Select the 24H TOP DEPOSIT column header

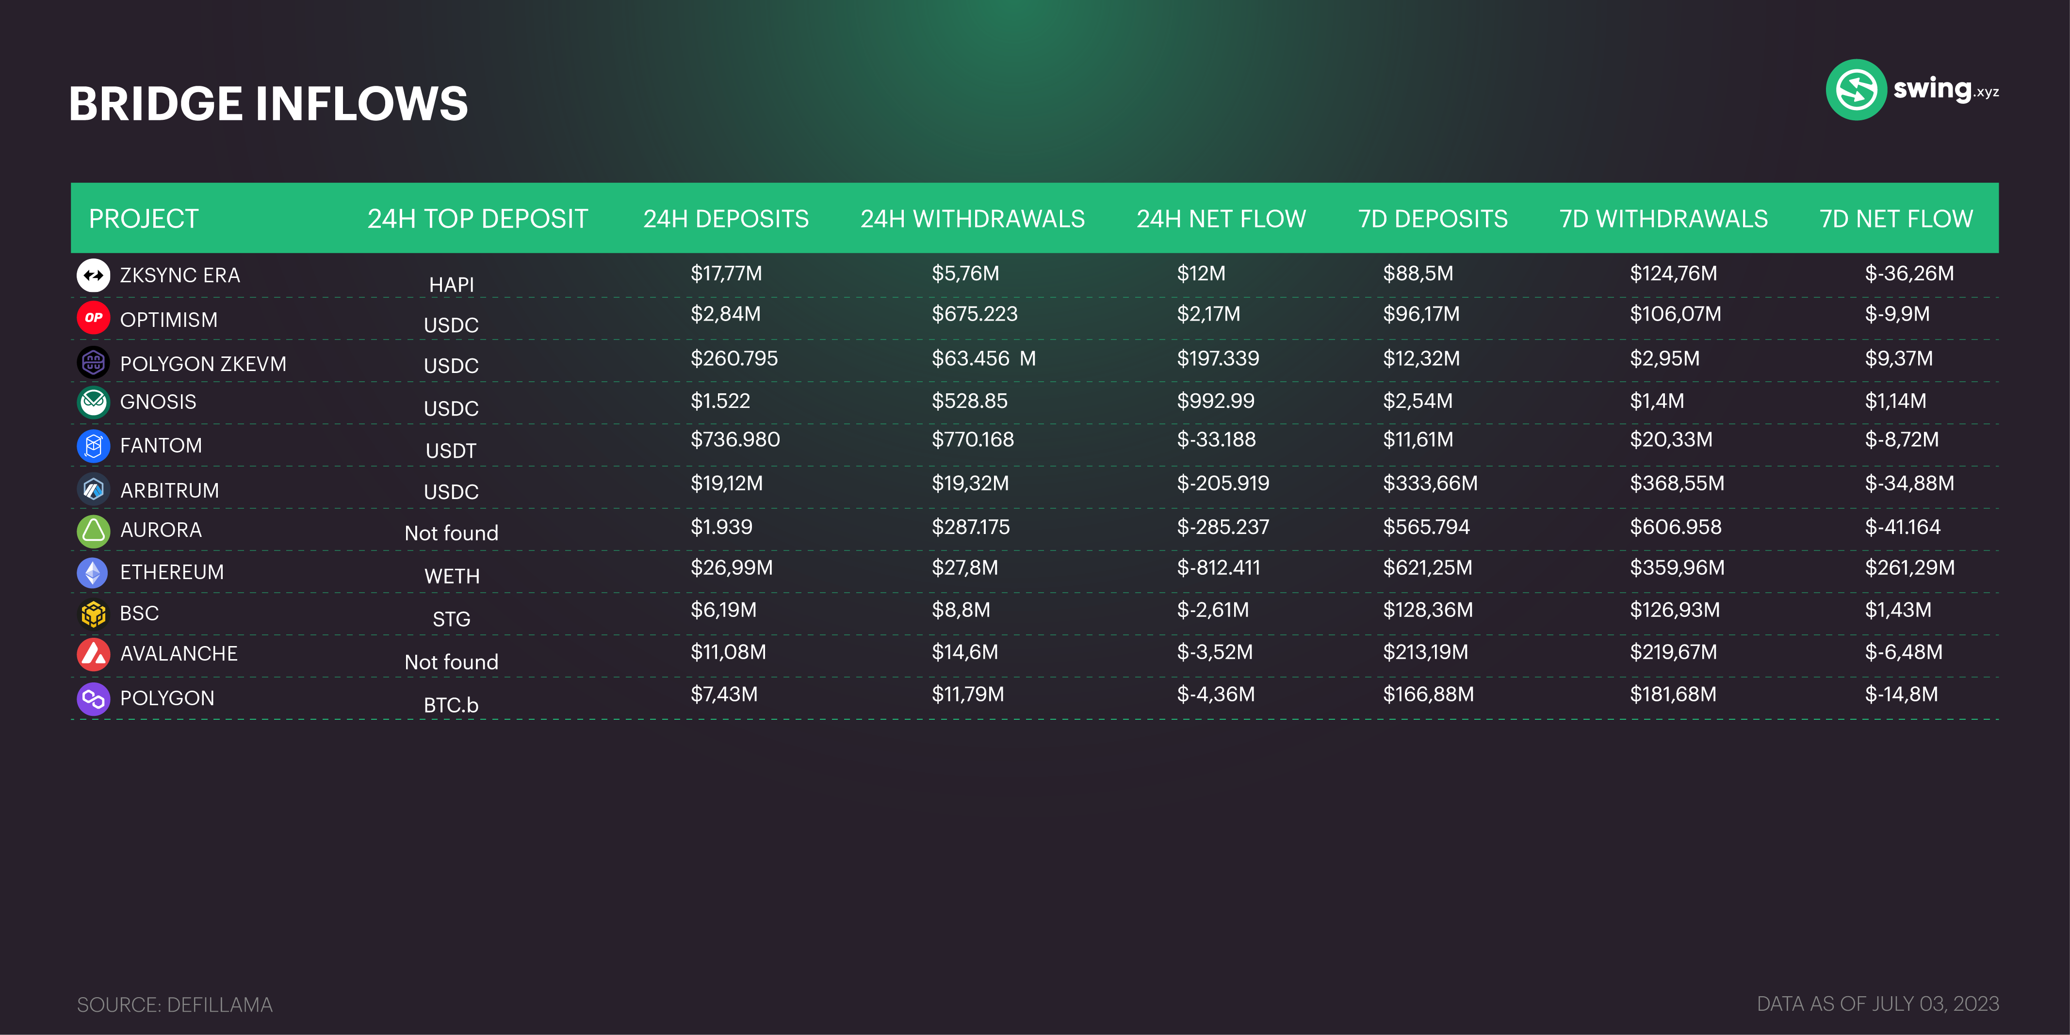click(478, 219)
